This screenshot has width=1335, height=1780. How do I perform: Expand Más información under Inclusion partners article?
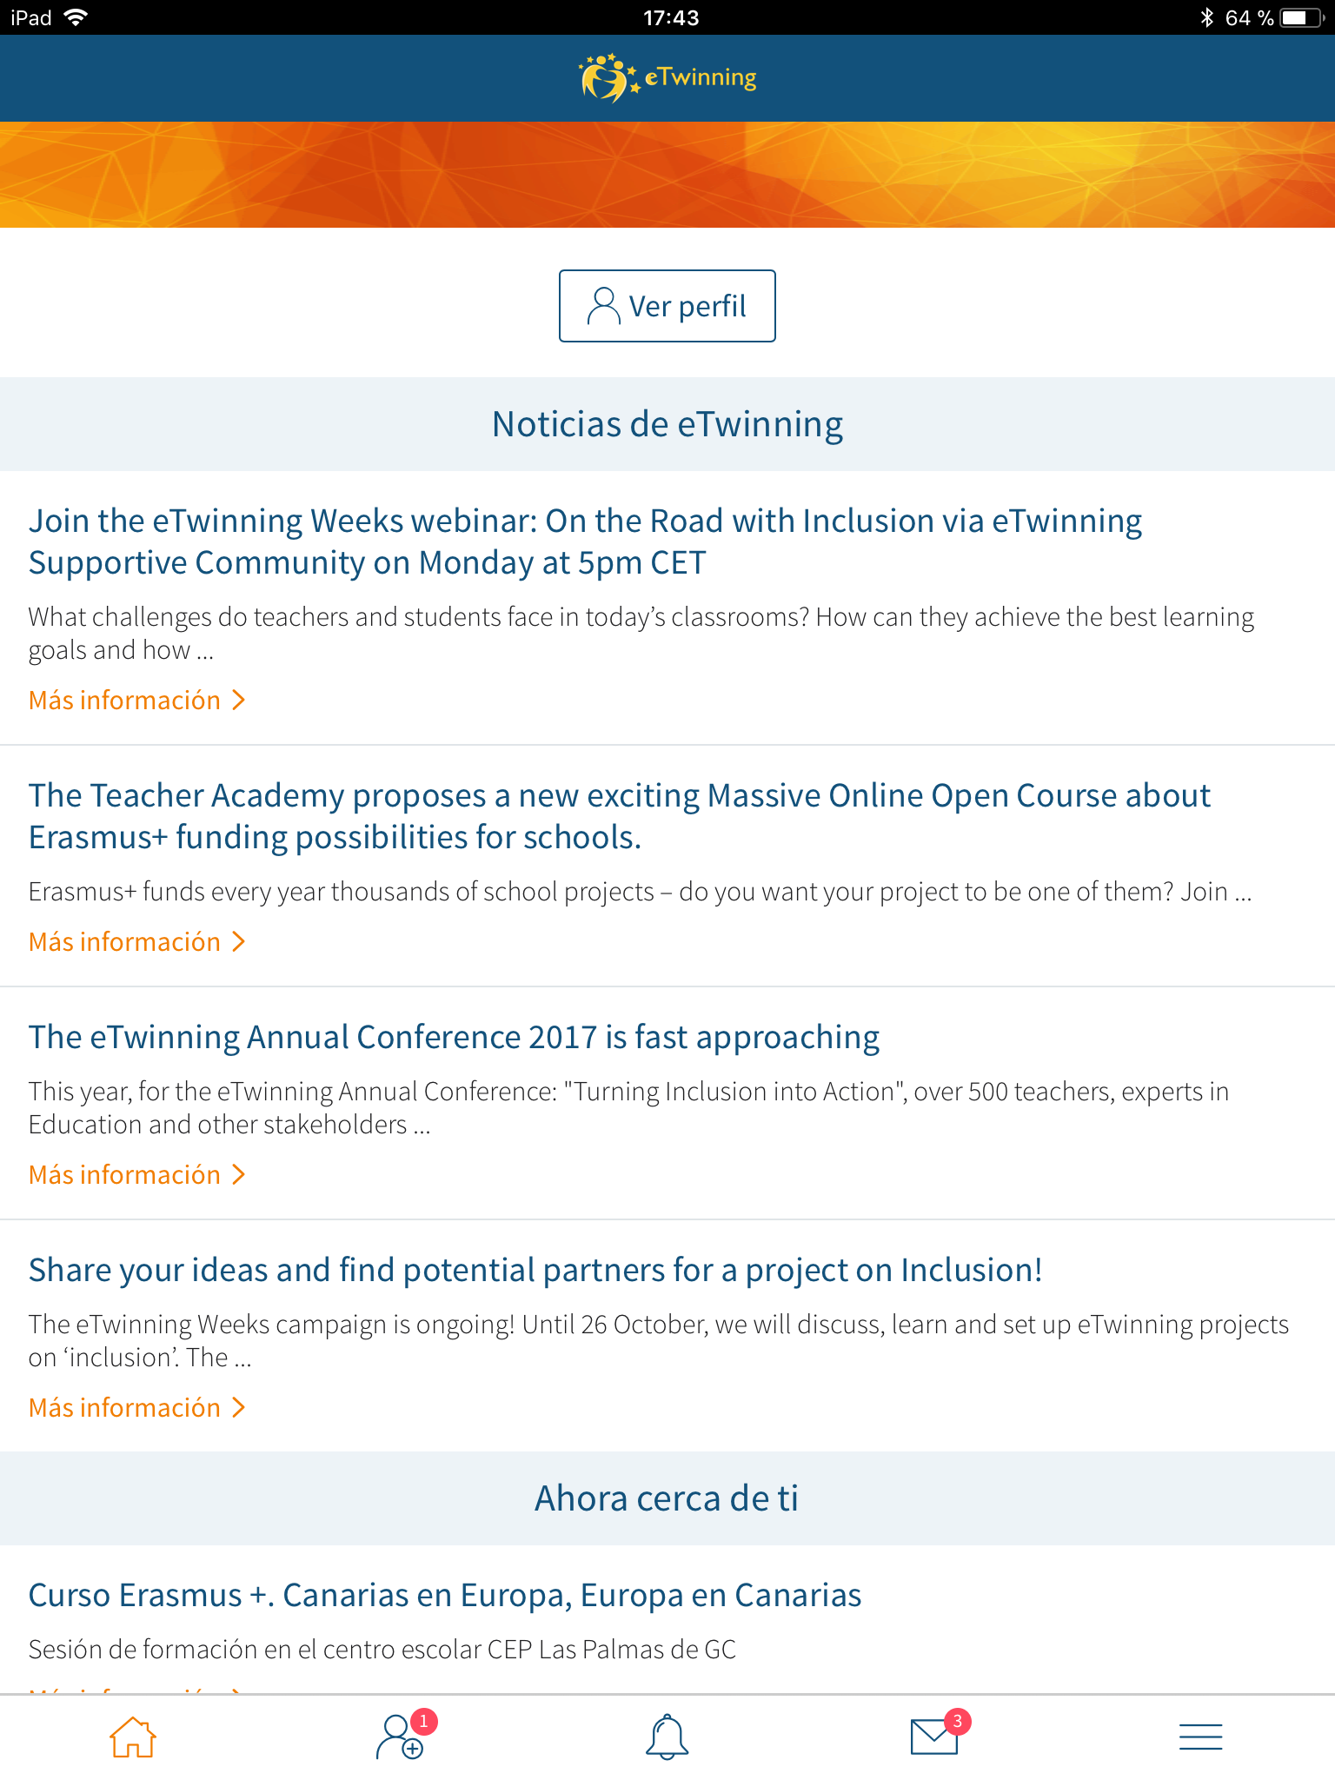137,1408
